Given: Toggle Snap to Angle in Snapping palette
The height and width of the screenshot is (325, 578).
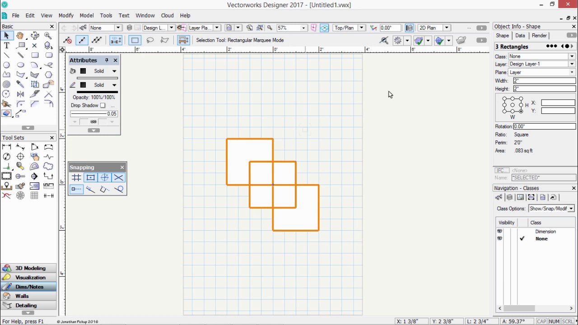Looking at the screenshot, I should pyautogui.click(x=104, y=177).
